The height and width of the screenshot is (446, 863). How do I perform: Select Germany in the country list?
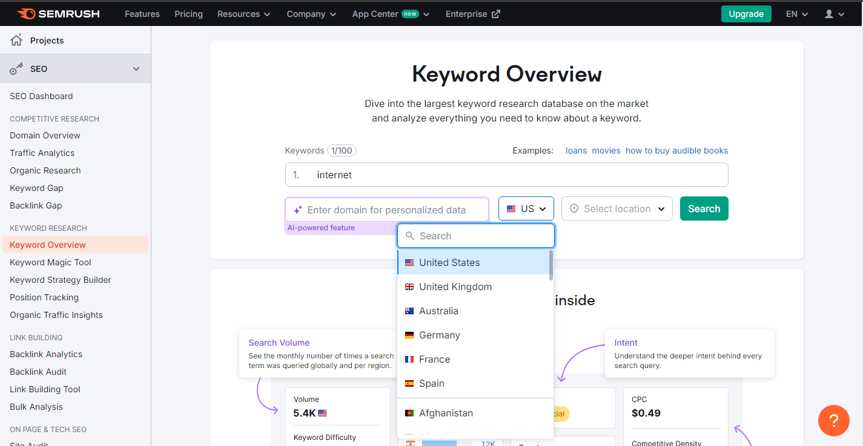(473, 335)
